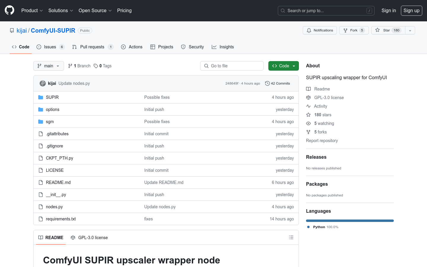Click the branch icon beside 1 Branch
This screenshot has height=267, width=427.
pyautogui.click(x=70, y=66)
